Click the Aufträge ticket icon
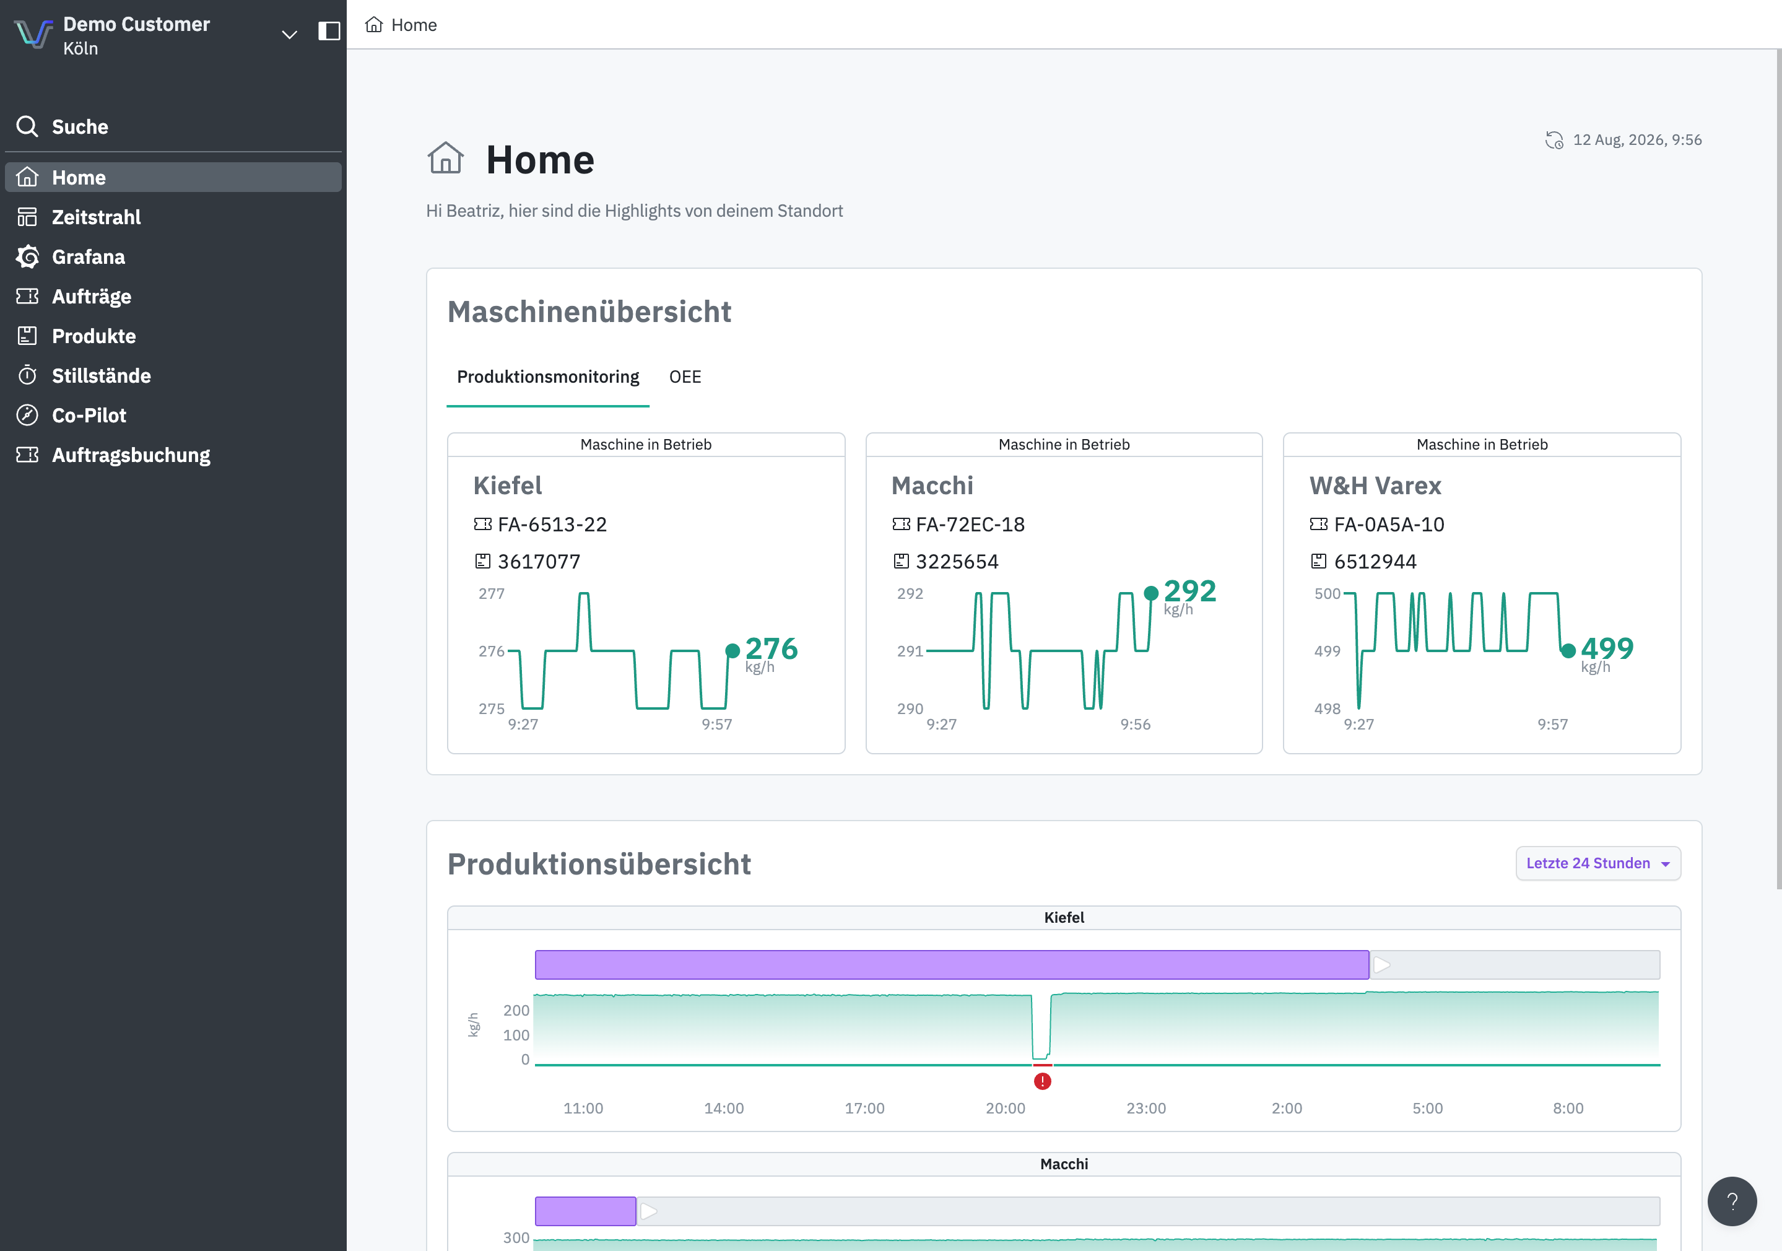The image size is (1782, 1251). click(27, 295)
